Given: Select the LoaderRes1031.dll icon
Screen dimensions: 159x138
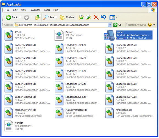Looking at the screenshot, I should coord(110,48).
